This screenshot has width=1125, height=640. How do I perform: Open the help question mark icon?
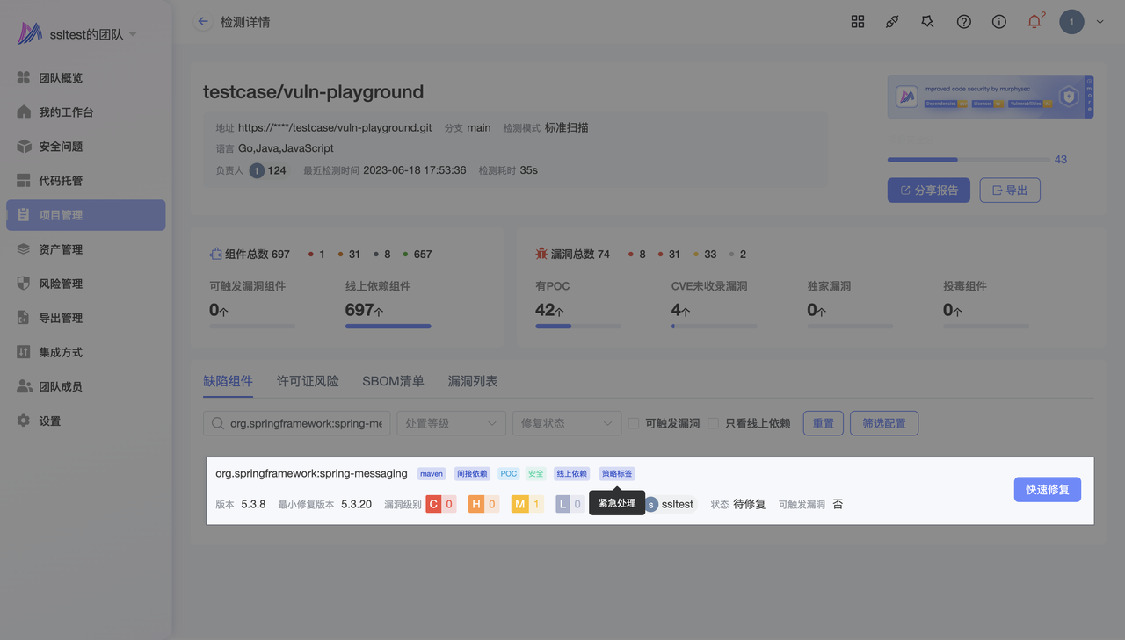point(964,22)
